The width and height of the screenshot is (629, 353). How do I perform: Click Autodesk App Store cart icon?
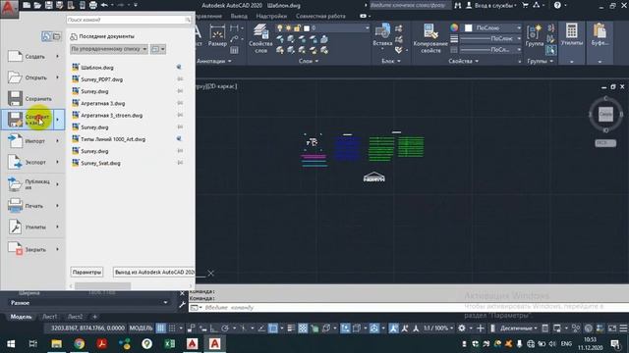[x=525, y=5]
